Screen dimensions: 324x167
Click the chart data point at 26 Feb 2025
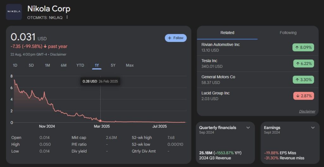[100, 121]
